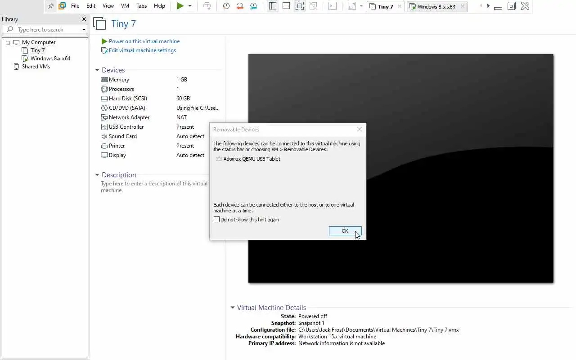Viewport: 576px width, 360px height.
Task: Open the VM menu
Action: pos(125,6)
